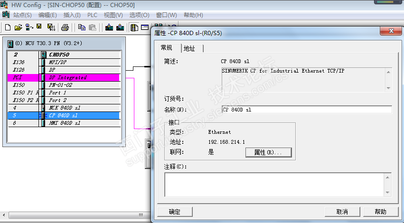Click the 取消 button

coord(342,212)
